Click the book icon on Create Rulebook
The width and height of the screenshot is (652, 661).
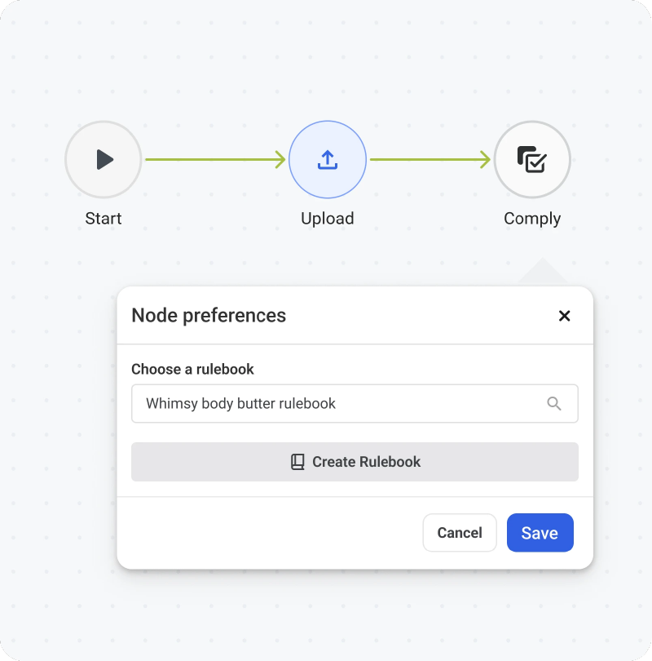click(297, 462)
